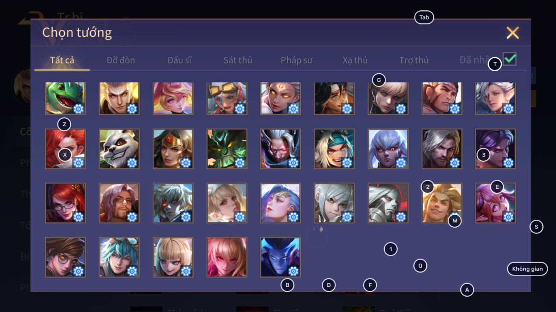556x312 pixels.
Task: Click gear icon on teal-haired hero
Action: pos(132,271)
